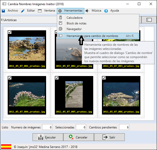Click the Ayuda question mark icon
Screen dimensions: 157x150
106,11
